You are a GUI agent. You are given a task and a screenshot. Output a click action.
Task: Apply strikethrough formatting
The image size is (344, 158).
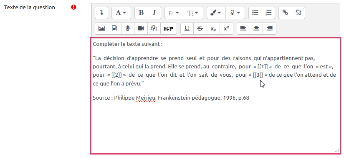point(200,28)
